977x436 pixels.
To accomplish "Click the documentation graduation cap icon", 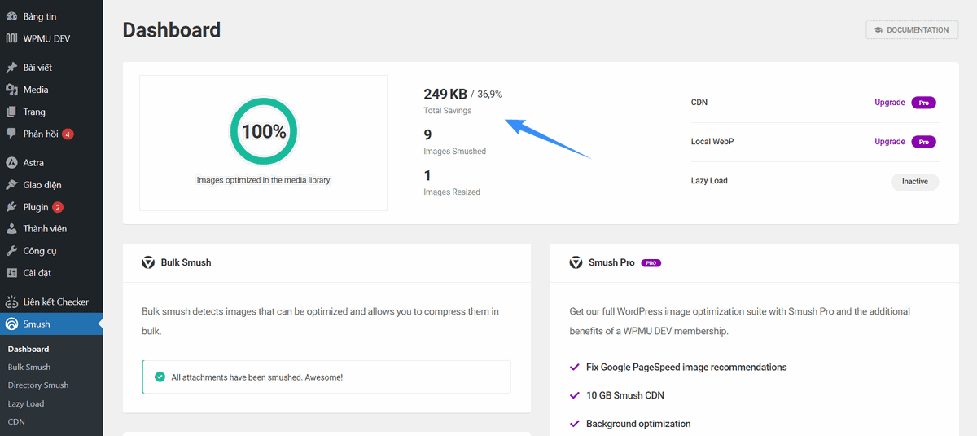I will [x=878, y=30].
